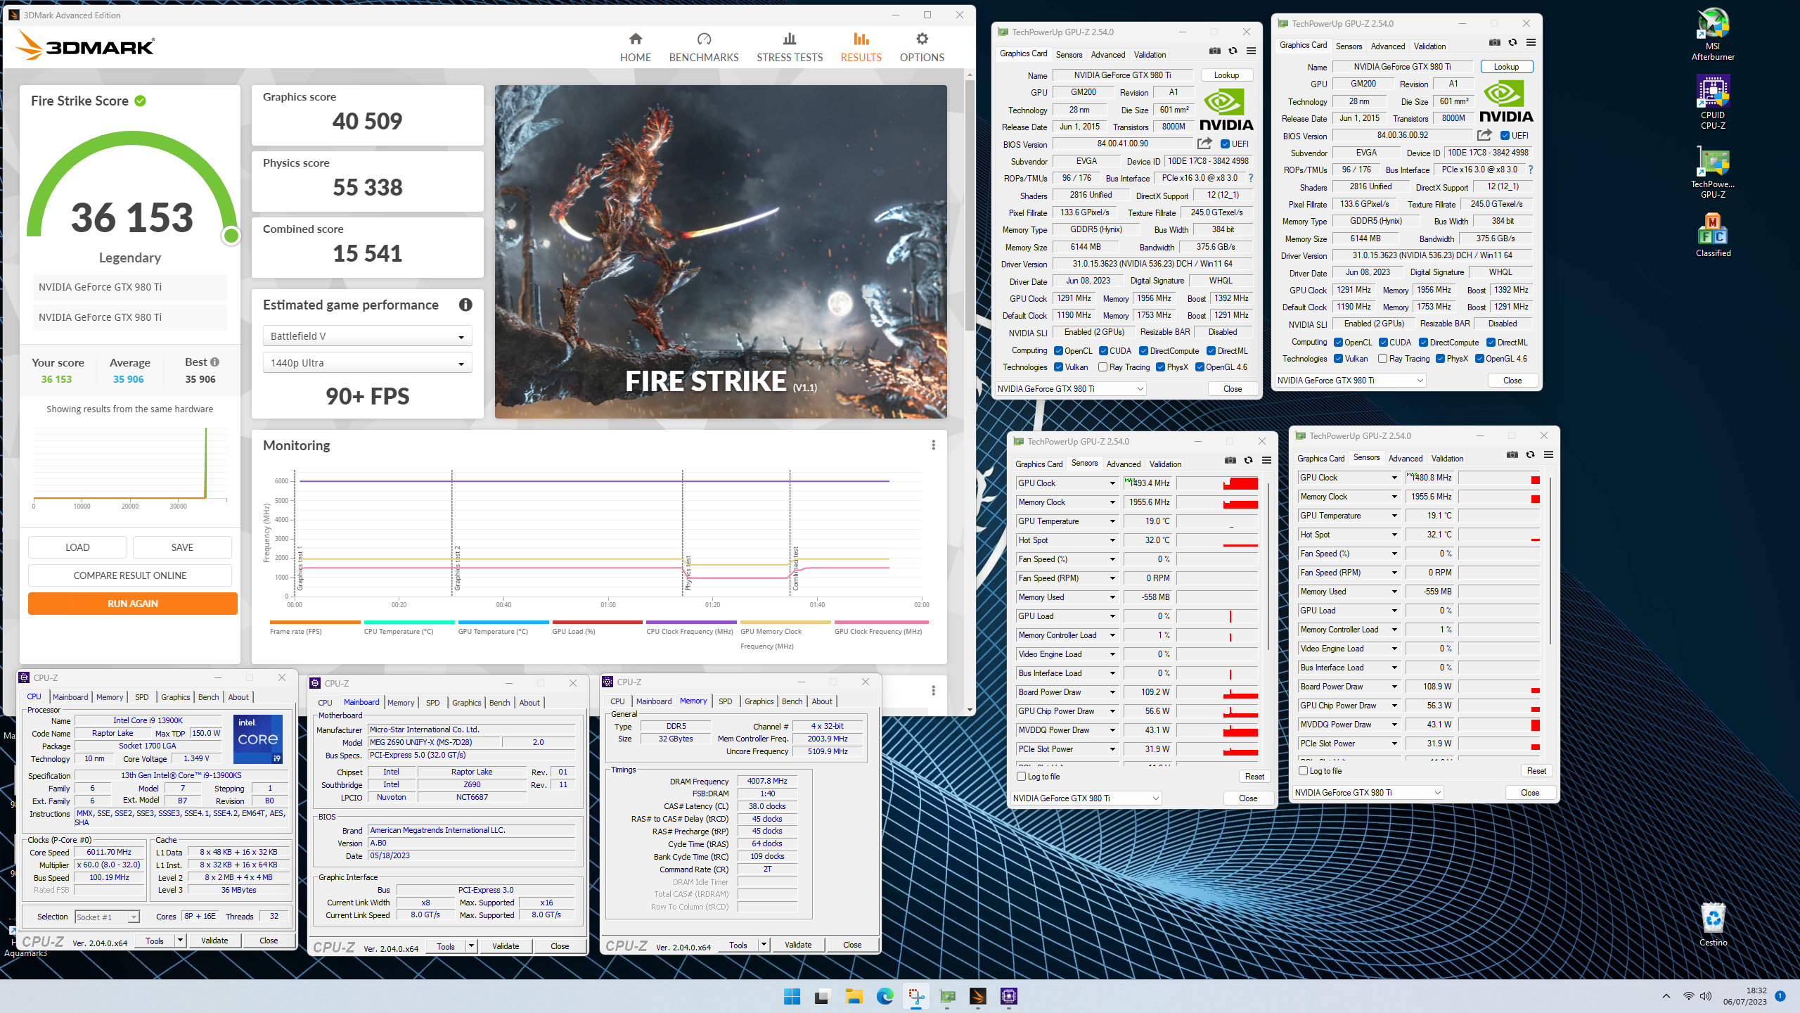The width and height of the screenshot is (1800, 1013).
Task: Click RUN AGAIN button in 3DMark
Action: coord(132,604)
